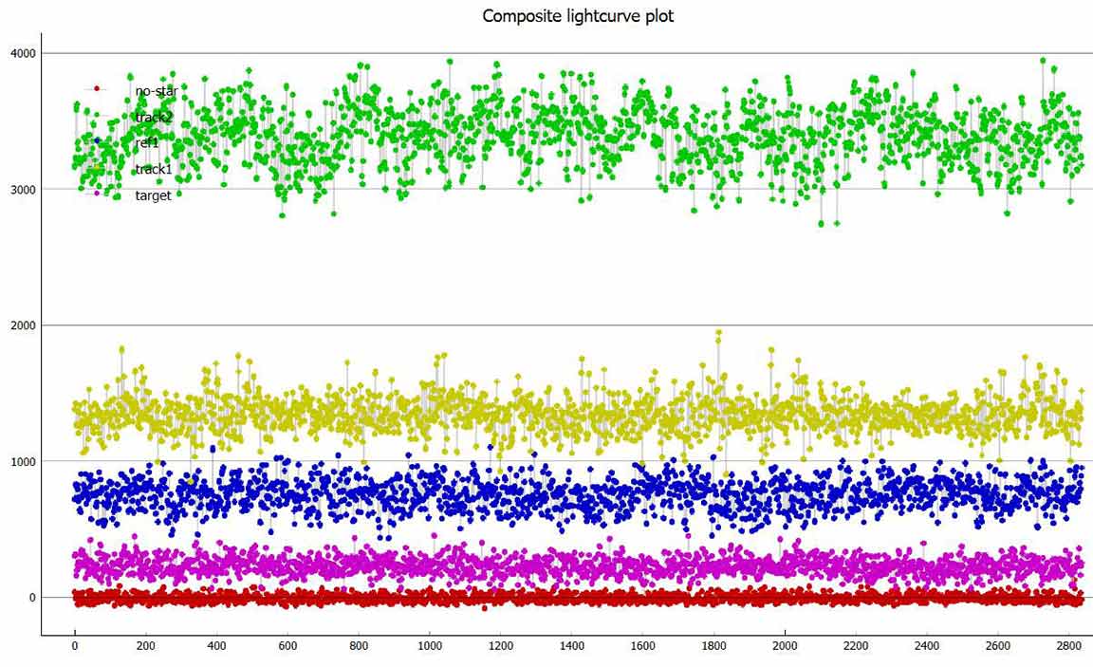The image size is (1093, 667).
Task: Click the 1000 x-axis tick label
Action: click(x=430, y=646)
